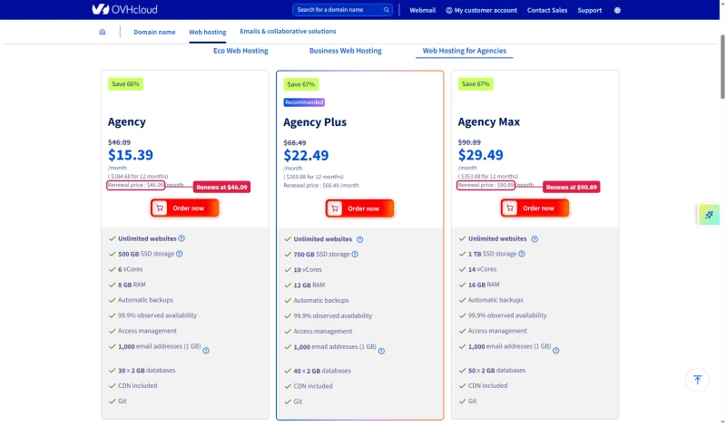The height and width of the screenshot is (426, 726).
Task: Click struck-through $90.89 original price
Action: pos(469,142)
